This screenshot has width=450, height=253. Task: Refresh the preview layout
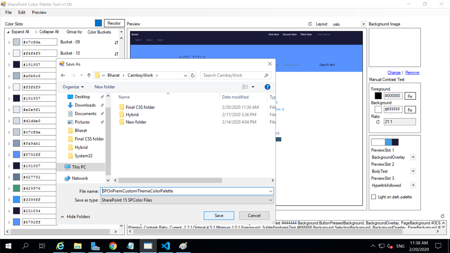coord(310,24)
